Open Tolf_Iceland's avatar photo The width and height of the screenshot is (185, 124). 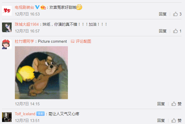point(7,117)
